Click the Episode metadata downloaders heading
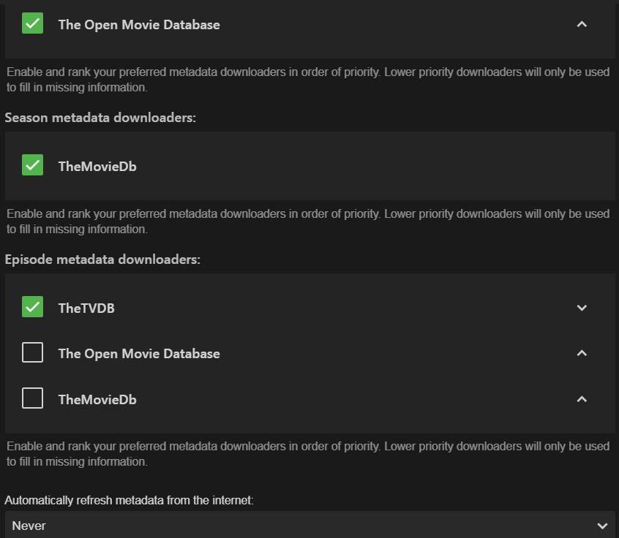Image resolution: width=619 pixels, height=538 pixels. [x=102, y=259]
